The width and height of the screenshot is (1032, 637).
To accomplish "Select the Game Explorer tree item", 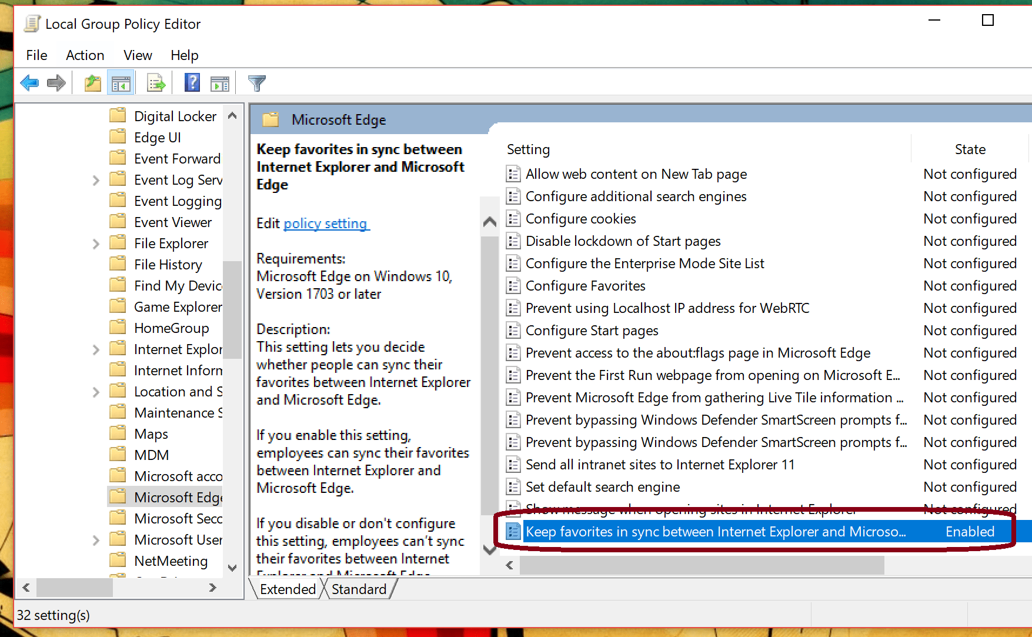I will point(178,307).
